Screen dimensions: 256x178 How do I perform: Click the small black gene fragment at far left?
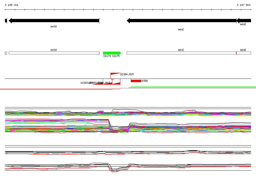pos(6,21)
